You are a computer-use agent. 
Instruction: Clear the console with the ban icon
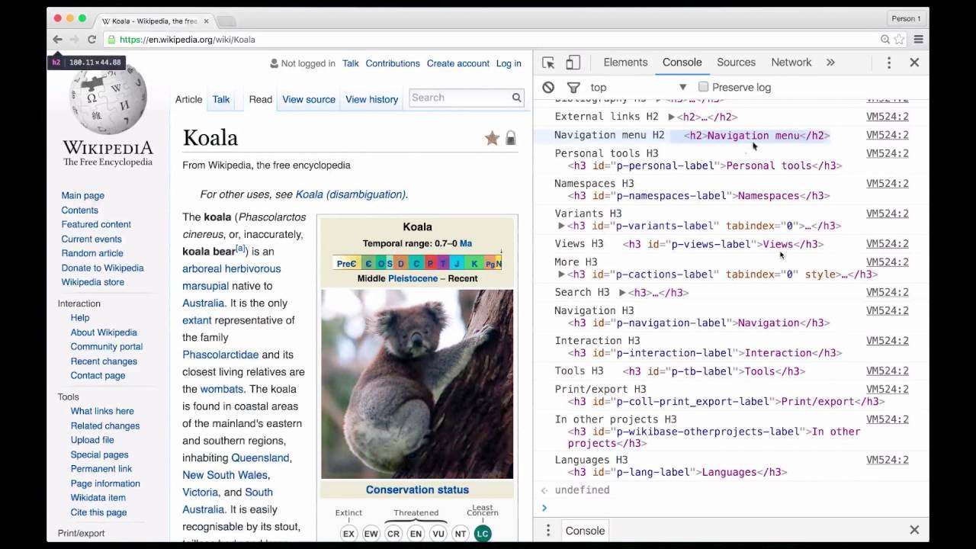coord(548,87)
